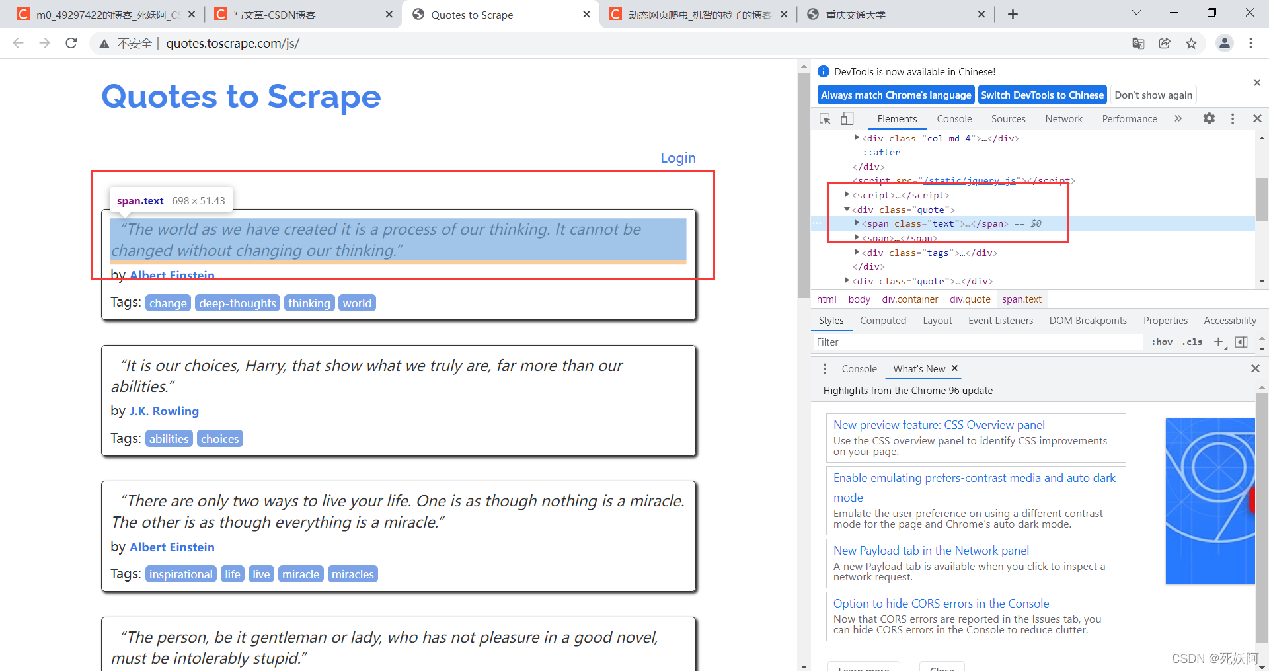1269x671 pixels.
Task: Expand the second div class quote node
Action: [847, 280]
